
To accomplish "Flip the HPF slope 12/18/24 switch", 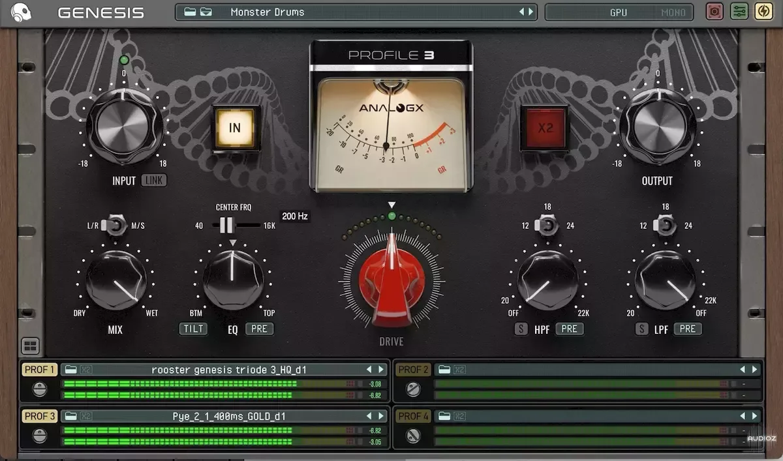I will pos(547,226).
